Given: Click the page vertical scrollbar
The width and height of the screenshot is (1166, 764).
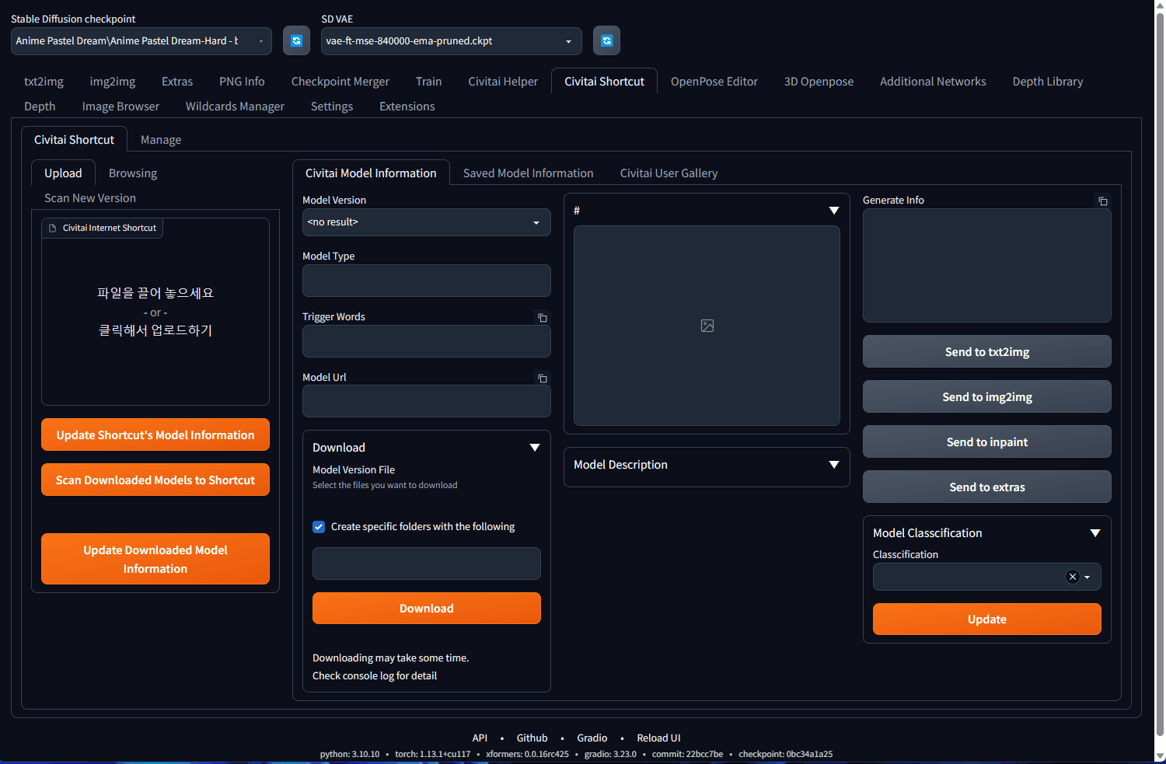Looking at the screenshot, I should click(x=1161, y=373).
